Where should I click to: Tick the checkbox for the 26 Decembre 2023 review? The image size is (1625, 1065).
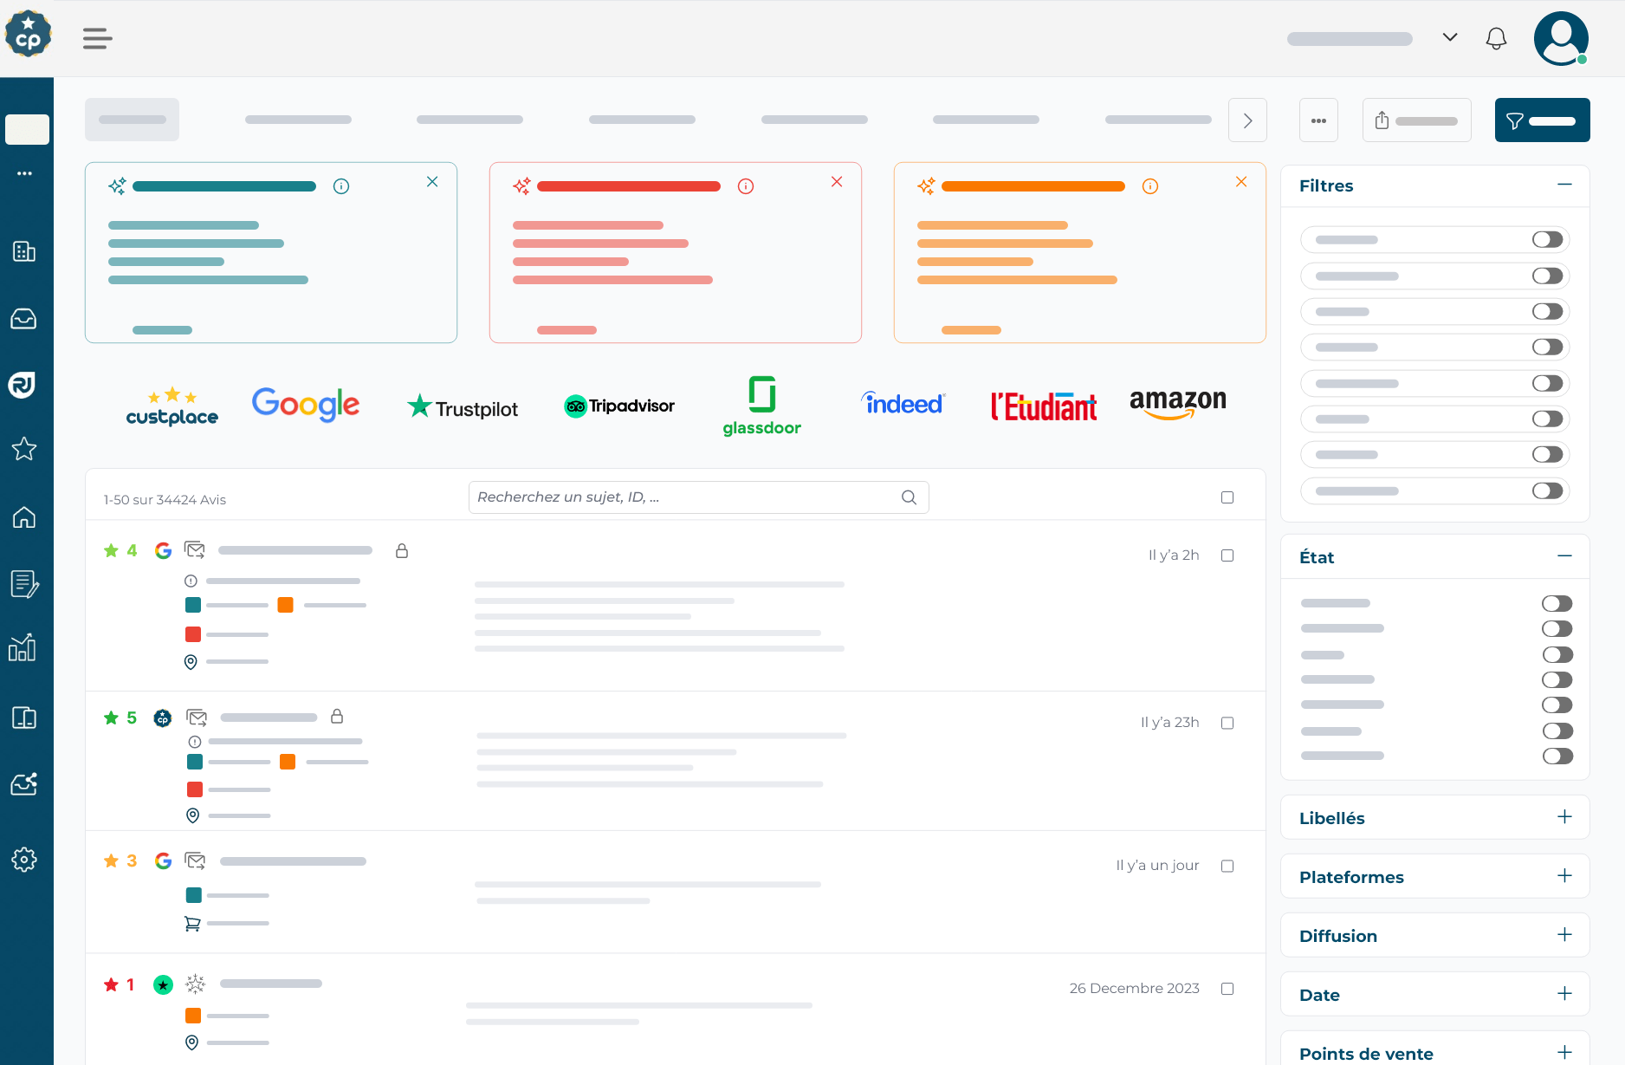point(1227,989)
